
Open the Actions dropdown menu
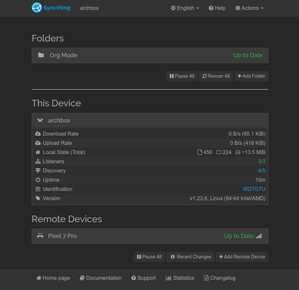tap(249, 8)
